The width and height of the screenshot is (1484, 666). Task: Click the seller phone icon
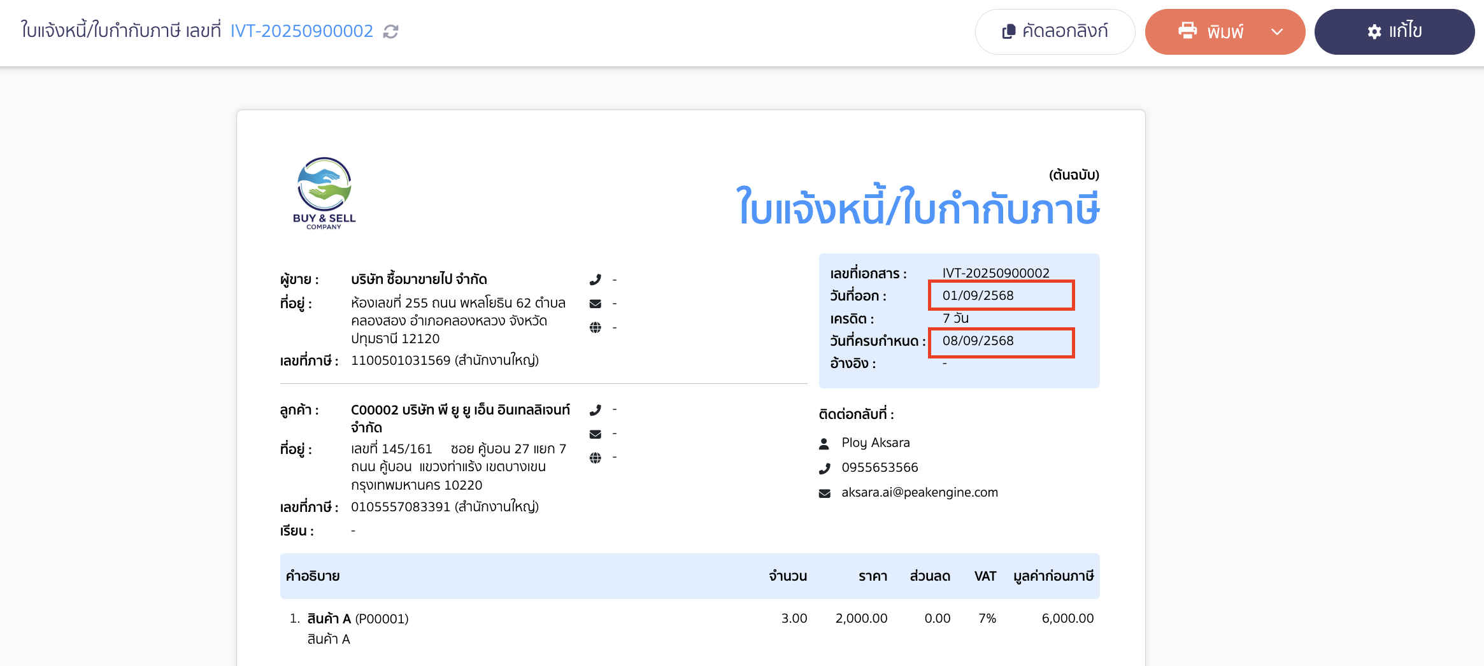(x=595, y=280)
